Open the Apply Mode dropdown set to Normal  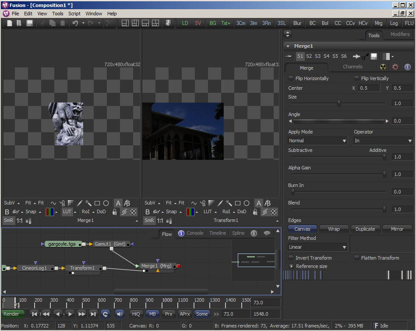[x=317, y=141]
